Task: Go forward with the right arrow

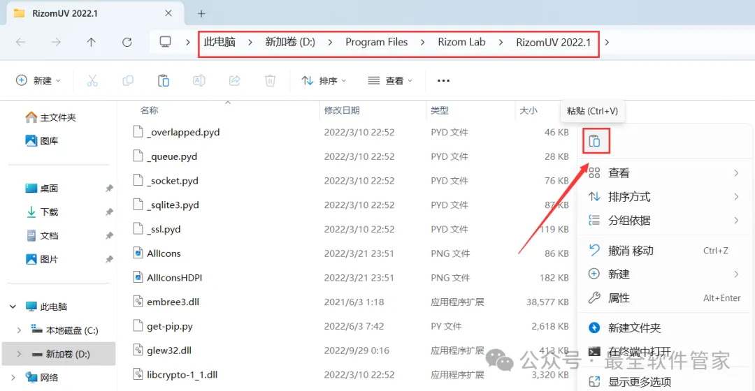Action: 56,43
